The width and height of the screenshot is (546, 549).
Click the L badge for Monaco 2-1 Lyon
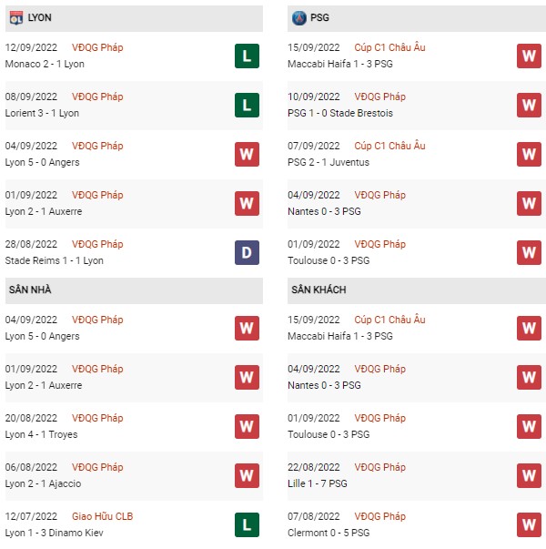point(247,56)
